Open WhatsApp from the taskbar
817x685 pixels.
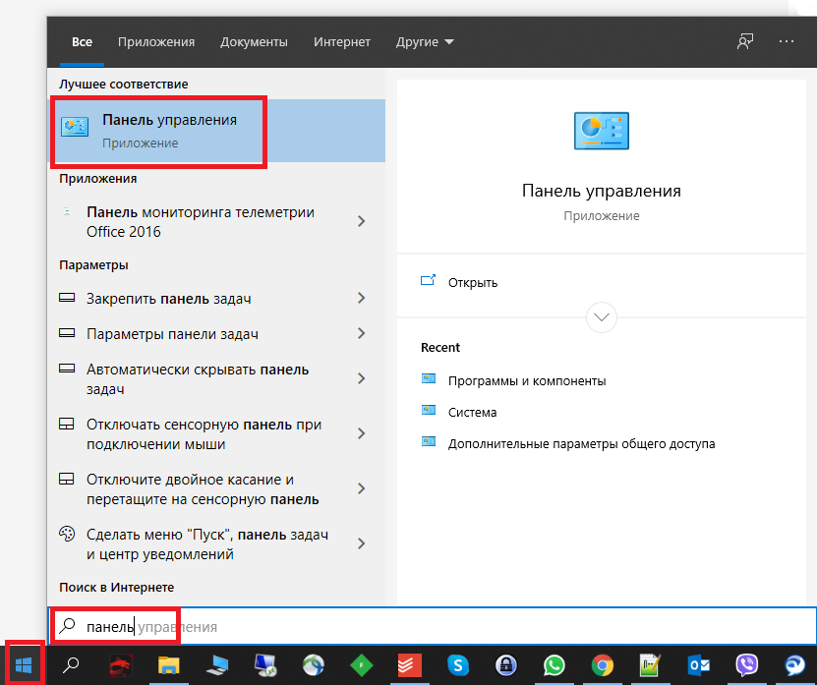[x=554, y=665]
